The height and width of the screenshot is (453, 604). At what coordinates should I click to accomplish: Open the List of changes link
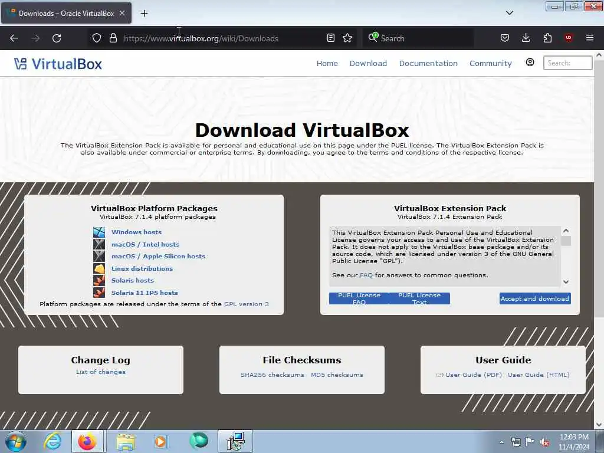(100, 372)
